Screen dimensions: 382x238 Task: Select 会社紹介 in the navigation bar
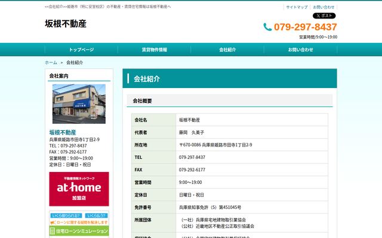point(227,49)
